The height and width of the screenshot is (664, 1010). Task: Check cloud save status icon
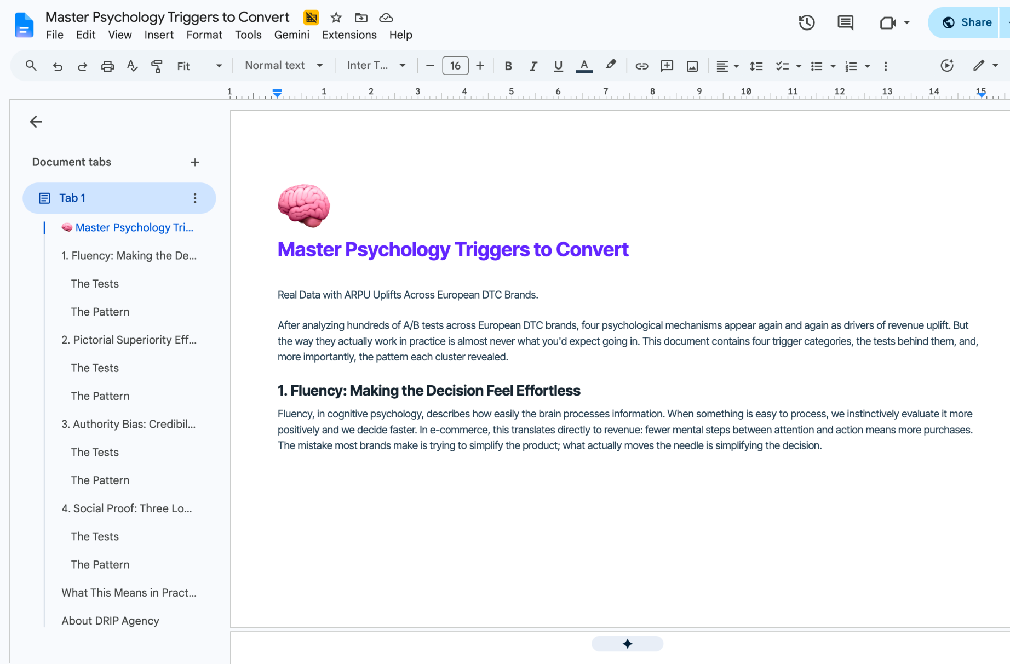coord(386,18)
